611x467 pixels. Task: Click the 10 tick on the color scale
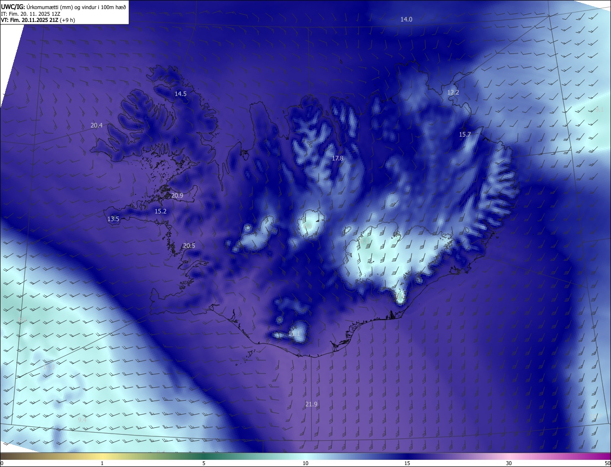point(305,463)
